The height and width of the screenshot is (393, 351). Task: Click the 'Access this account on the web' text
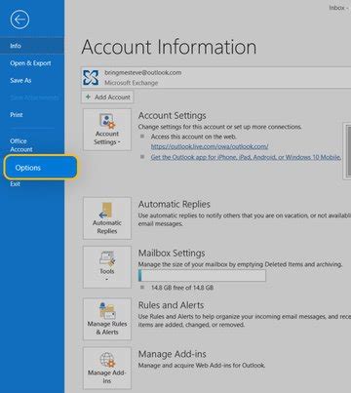pyautogui.click(x=194, y=137)
